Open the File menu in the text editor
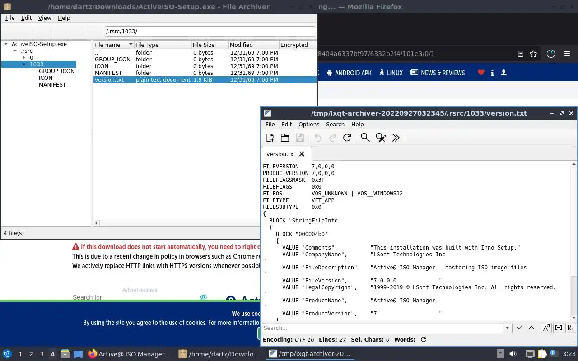This screenshot has width=578, height=361. [x=270, y=125]
